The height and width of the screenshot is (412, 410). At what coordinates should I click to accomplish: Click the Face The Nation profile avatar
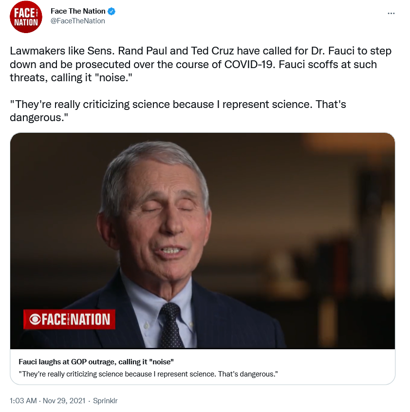[x=26, y=17]
